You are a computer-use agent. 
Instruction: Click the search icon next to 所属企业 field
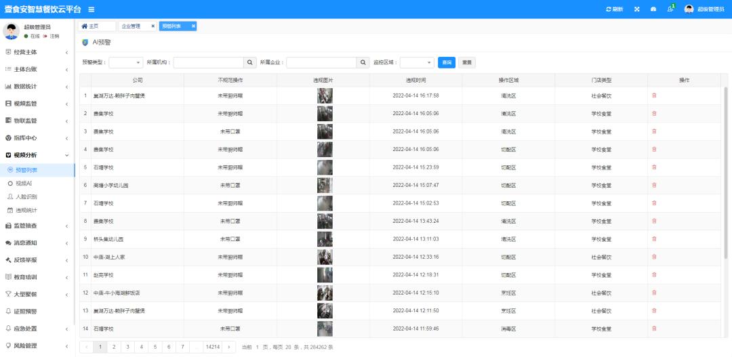[x=363, y=62]
